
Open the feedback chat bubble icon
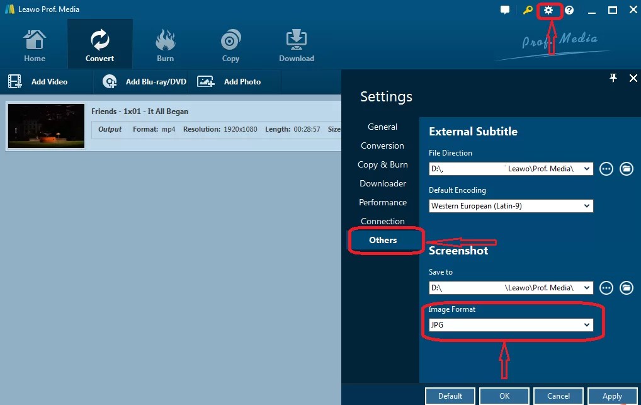(505, 10)
